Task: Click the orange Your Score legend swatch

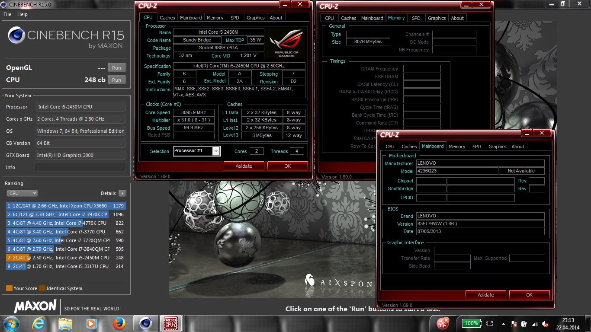Action: click(x=9, y=288)
